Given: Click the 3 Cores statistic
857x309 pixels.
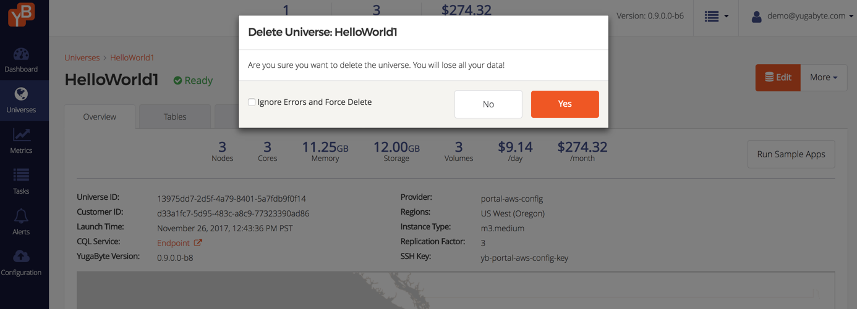Looking at the screenshot, I should click(267, 151).
